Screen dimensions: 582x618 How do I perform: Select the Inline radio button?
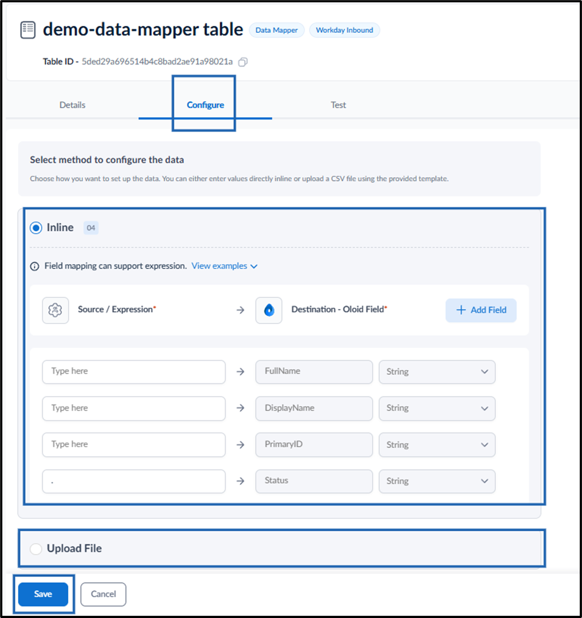point(36,228)
